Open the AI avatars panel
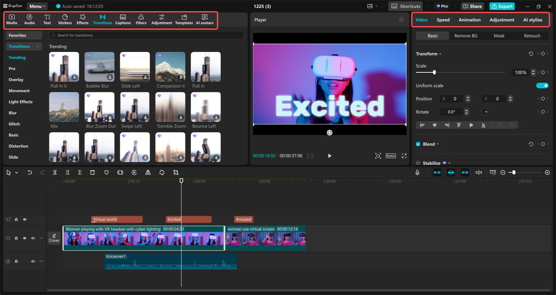Image resolution: width=556 pixels, height=295 pixels. tap(205, 19)
